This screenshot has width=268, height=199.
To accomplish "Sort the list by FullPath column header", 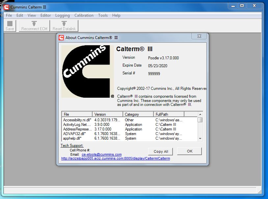I will pyautogui.click(x=169, y=114).
